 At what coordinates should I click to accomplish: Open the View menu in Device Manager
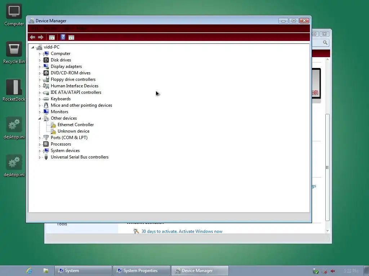point(67,29)
